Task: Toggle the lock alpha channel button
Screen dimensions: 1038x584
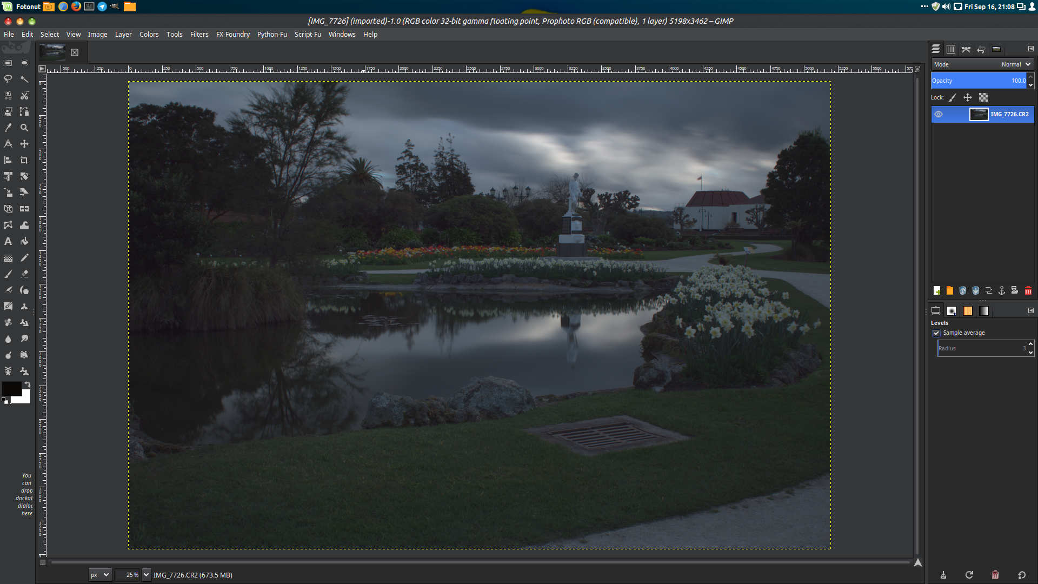Action: pyautogui.click(x=983, y=98)
